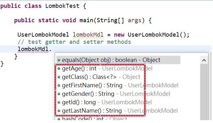213x123 pixels.
Task: Click the method icon next to getId()
Action: coord(59,102)
